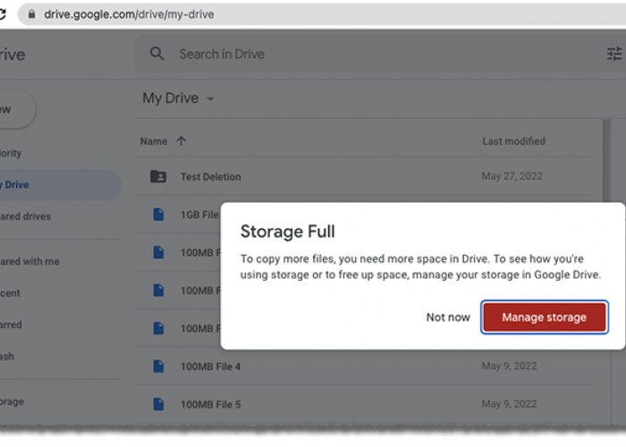This screenshot has width=626, height=447.
Task: Click the May 9, 2022 date of File 5
Action: point(509,404)
